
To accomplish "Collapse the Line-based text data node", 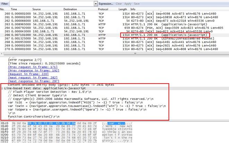I will tap(2, 88).
